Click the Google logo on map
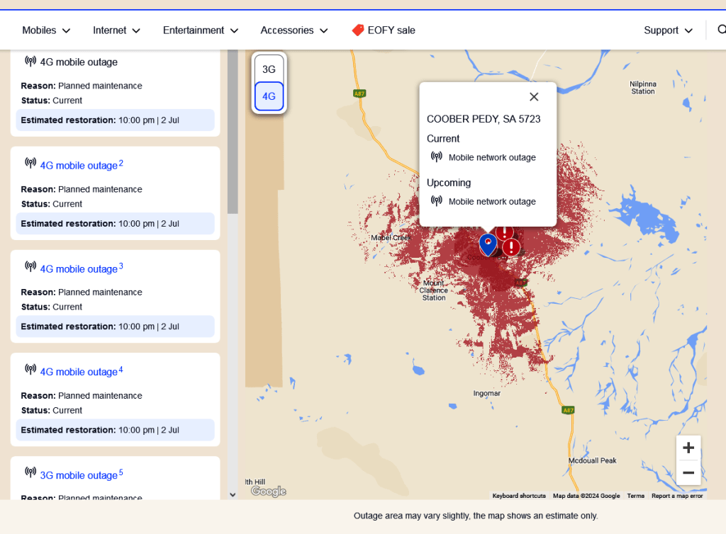This screenshot has height=534, width=726. tap(268, 491)
